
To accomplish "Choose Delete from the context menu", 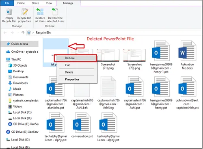I will click(77, 72).
